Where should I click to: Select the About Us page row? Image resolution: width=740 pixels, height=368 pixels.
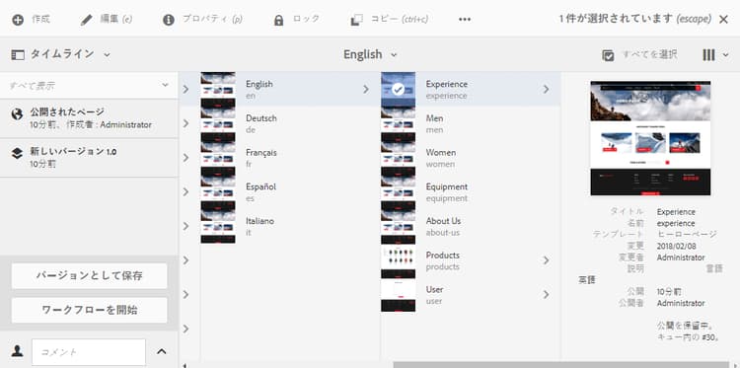point(471,226)
